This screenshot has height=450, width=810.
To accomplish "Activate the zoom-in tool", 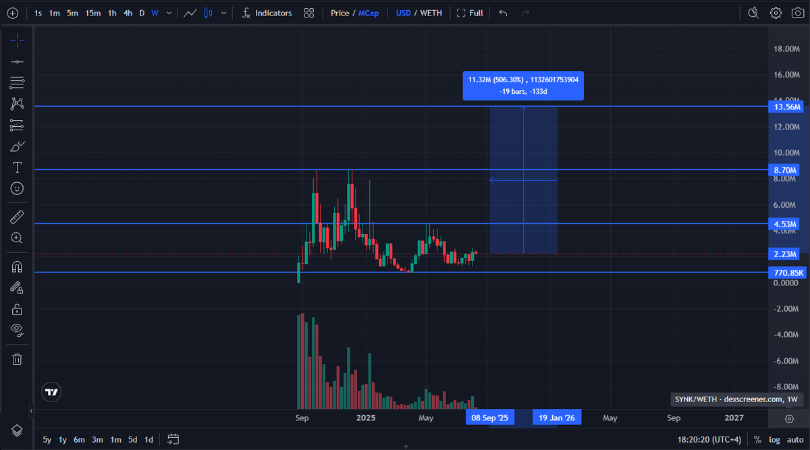I will [x=17, y=237].
